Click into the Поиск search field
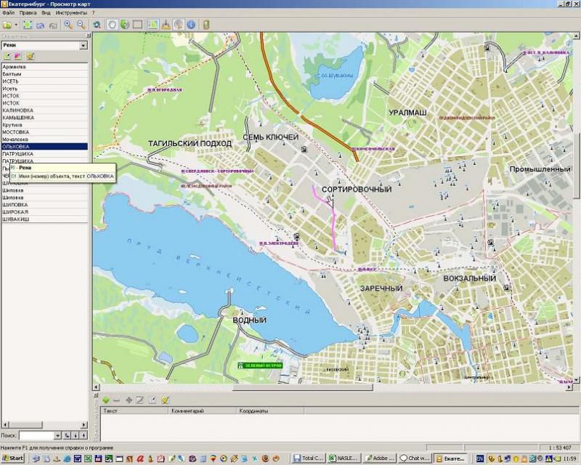Viewport: 581px width, 465px height. coord(36,435)
